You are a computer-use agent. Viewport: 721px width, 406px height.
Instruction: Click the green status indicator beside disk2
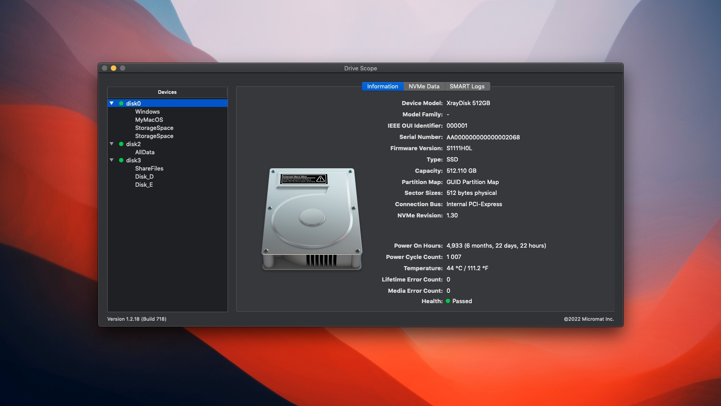[x=121, y=144]
